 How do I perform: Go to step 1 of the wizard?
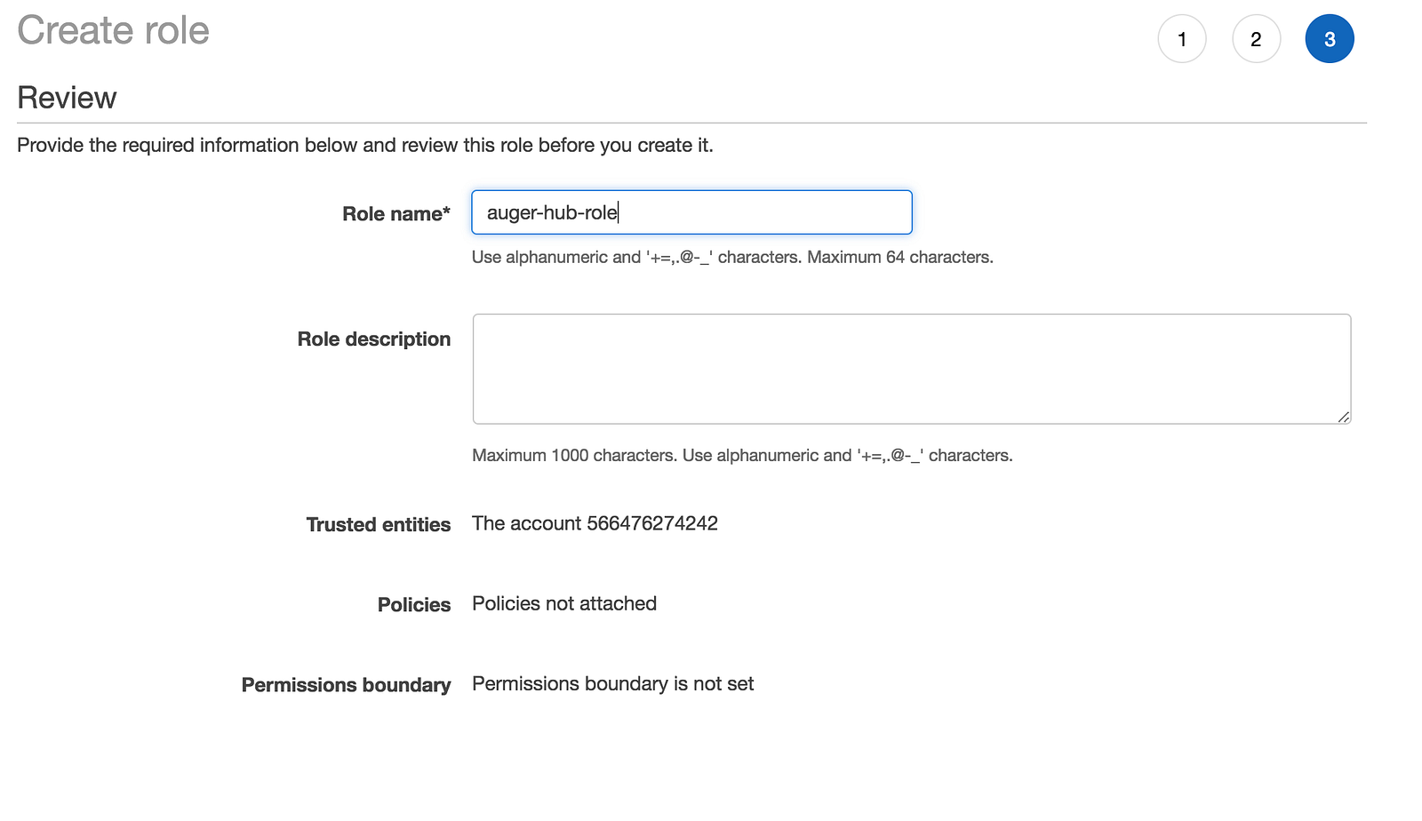click(1181, 39)
